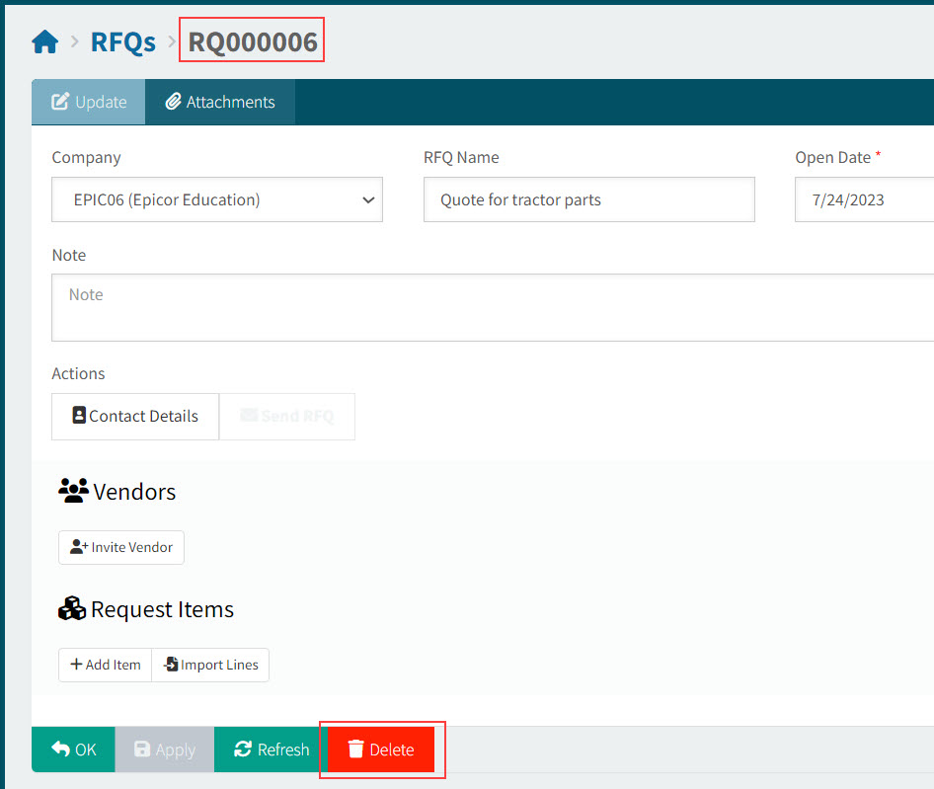The width and height of the screenshot is (934, 789).
Task: Switch to the Update tab
Action: 89,102
